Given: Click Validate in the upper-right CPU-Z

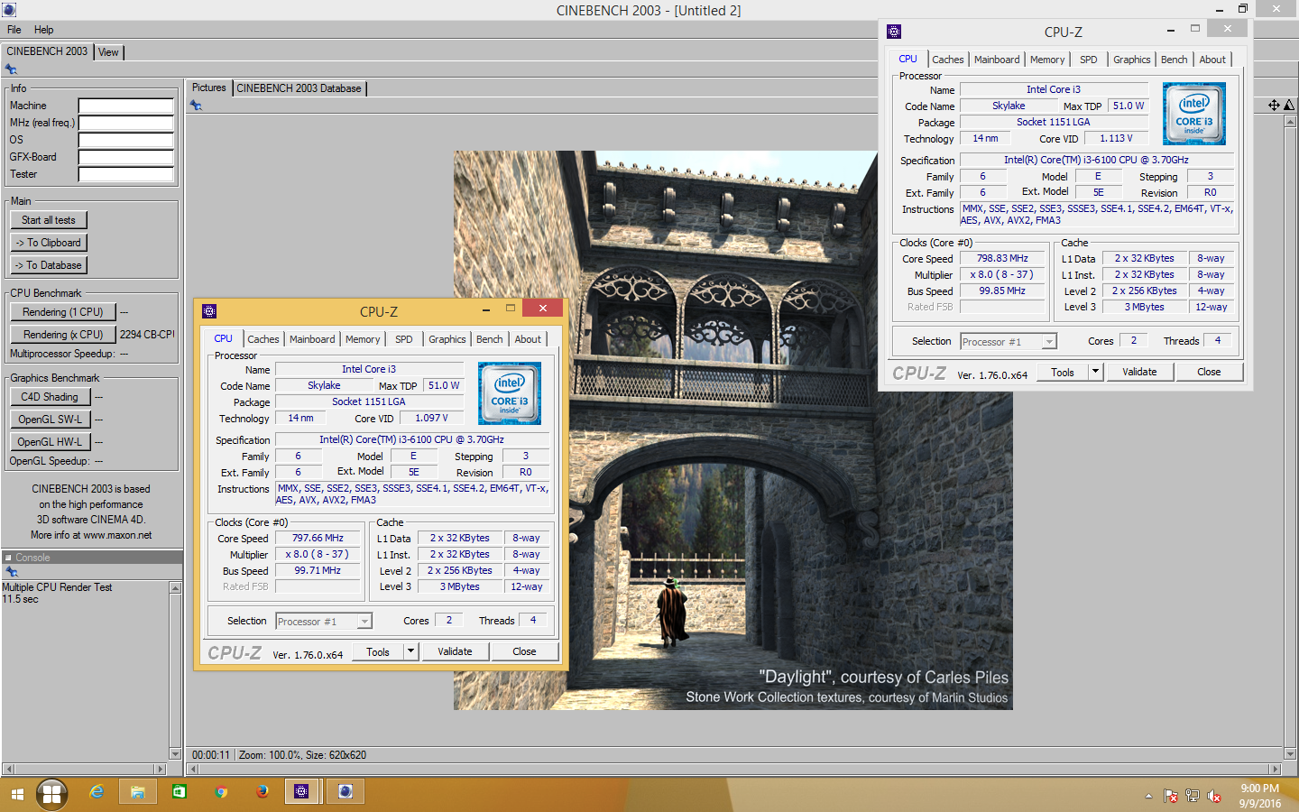Looking at the screenshot, I should pyautogui.click(x=1139, y=372).
